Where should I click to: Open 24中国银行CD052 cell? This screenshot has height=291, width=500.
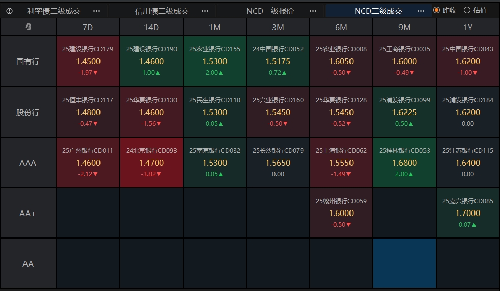pos(278,61)
